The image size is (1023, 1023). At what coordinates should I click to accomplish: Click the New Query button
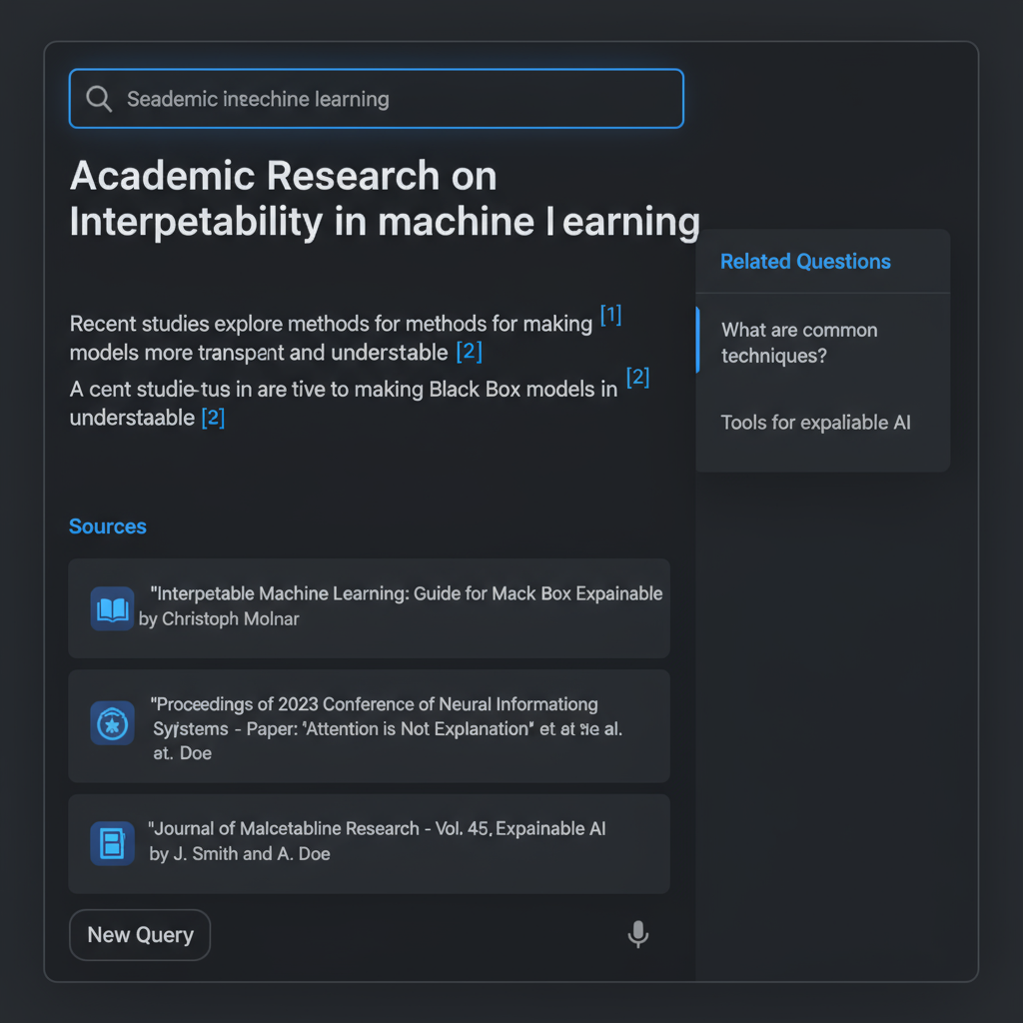(140, 935)
